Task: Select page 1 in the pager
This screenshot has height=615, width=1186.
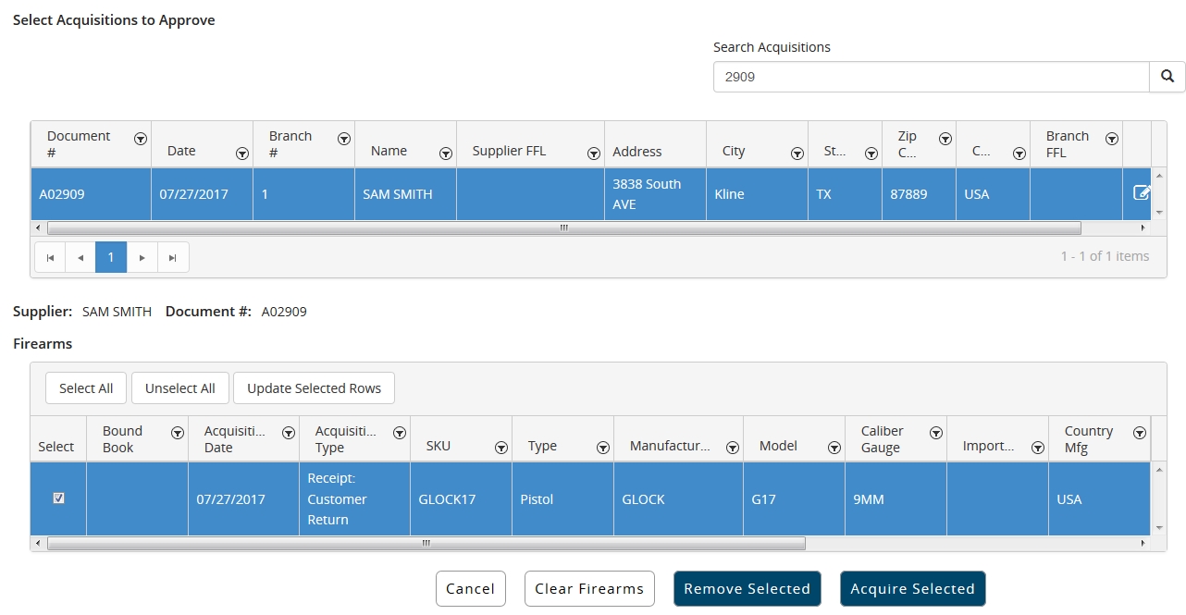Action: click(111, 257)
